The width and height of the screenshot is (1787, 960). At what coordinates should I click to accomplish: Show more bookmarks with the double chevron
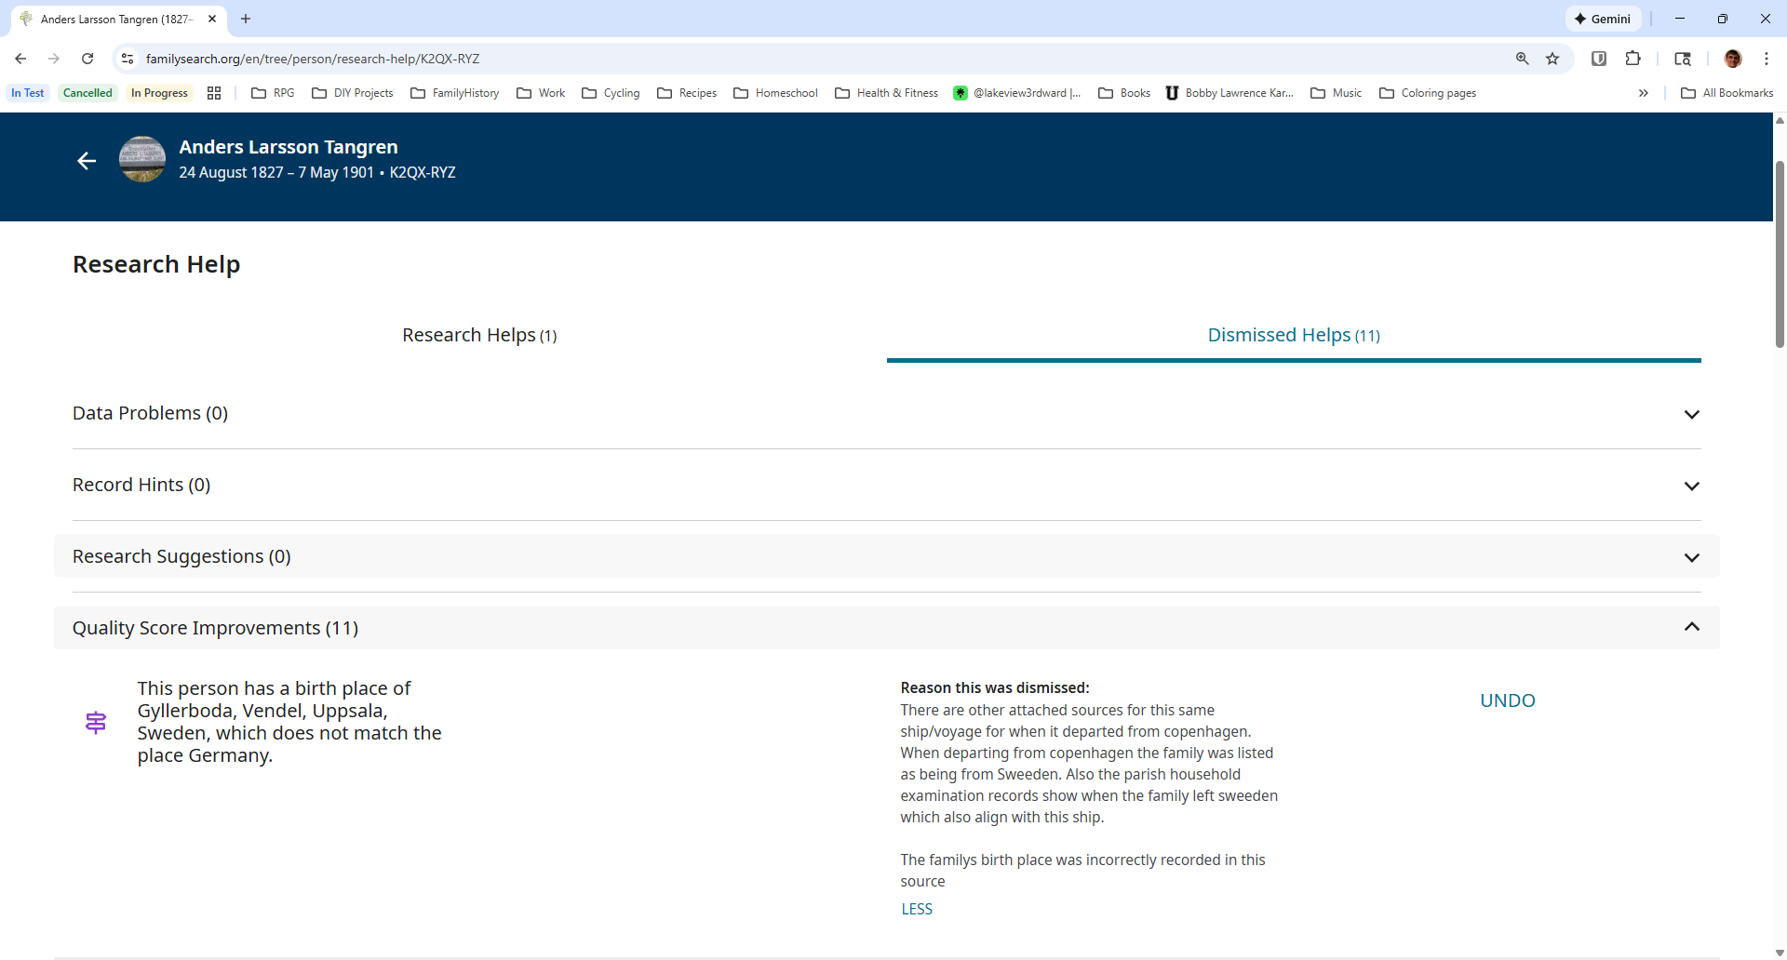pyautogui.click(x=1644, y=93)
